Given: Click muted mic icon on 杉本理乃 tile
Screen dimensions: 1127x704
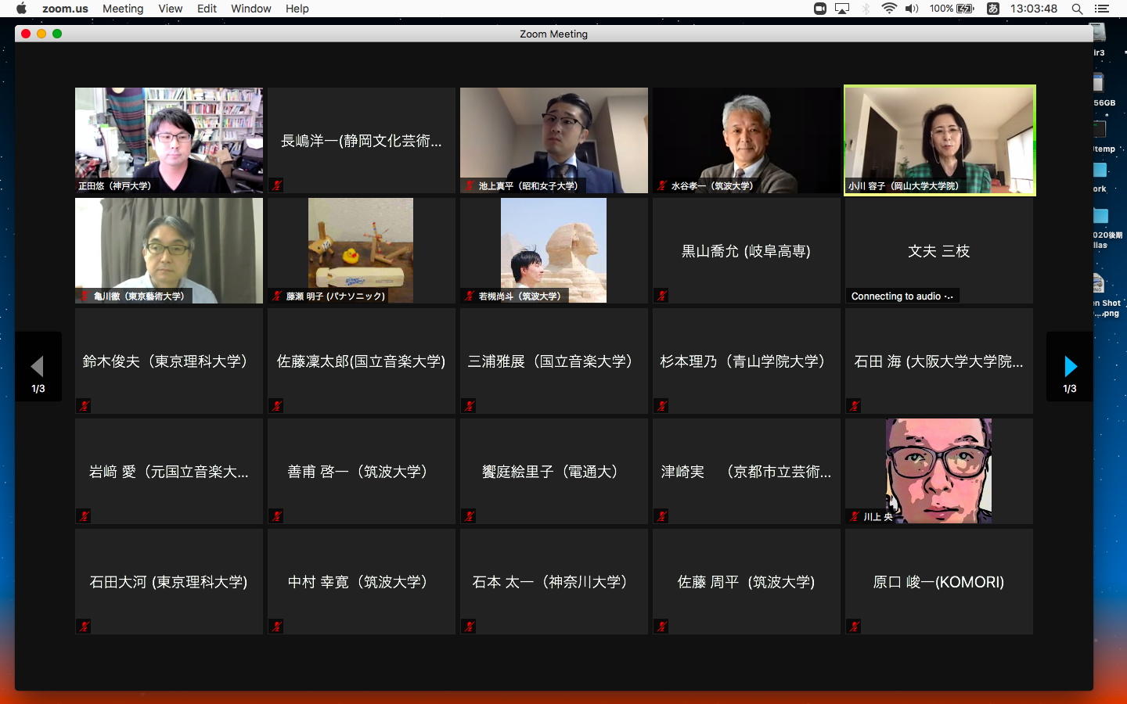Looking at the screenshot, I should [661, 406].
